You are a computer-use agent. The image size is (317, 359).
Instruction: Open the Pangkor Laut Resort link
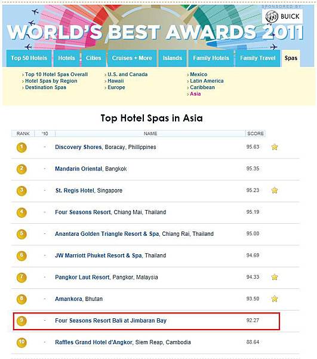tap(82, 277)
